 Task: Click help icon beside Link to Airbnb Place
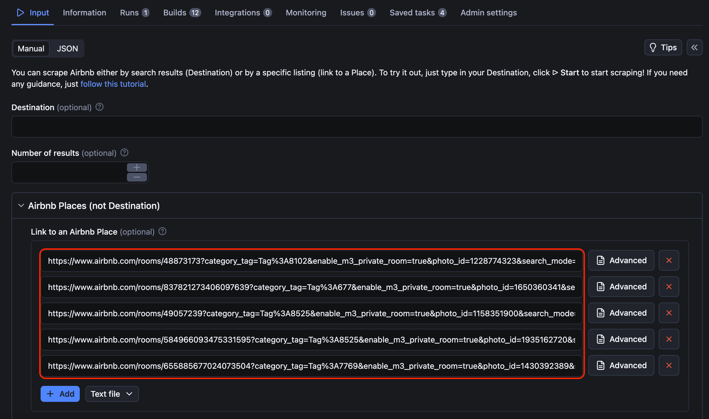pyautogui.click(x=162, y=231)
